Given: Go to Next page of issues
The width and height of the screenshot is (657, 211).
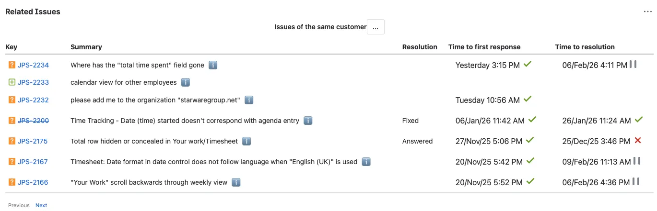Looking at the screenshot, I should (x=41, y=205).
